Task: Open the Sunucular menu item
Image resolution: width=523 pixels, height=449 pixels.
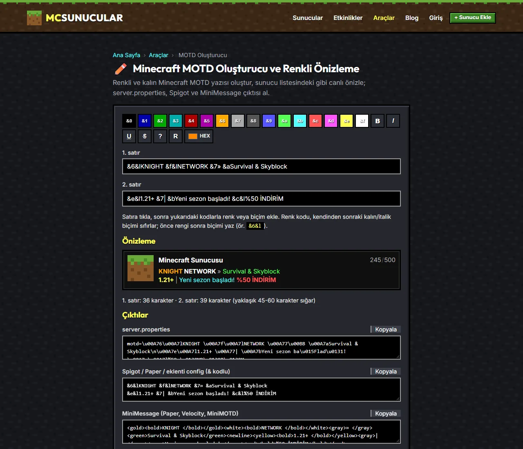Action: click(x=308, y=18)
